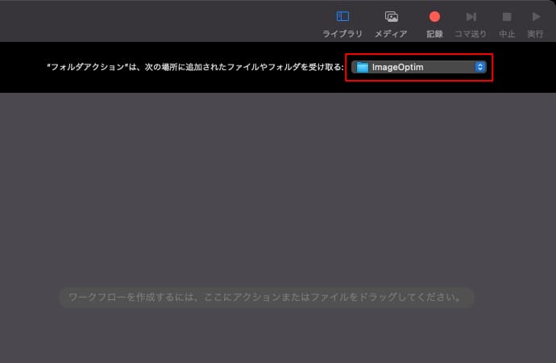
Task: Click the 中止 text label in toolbar
Action: pos(507,34)
